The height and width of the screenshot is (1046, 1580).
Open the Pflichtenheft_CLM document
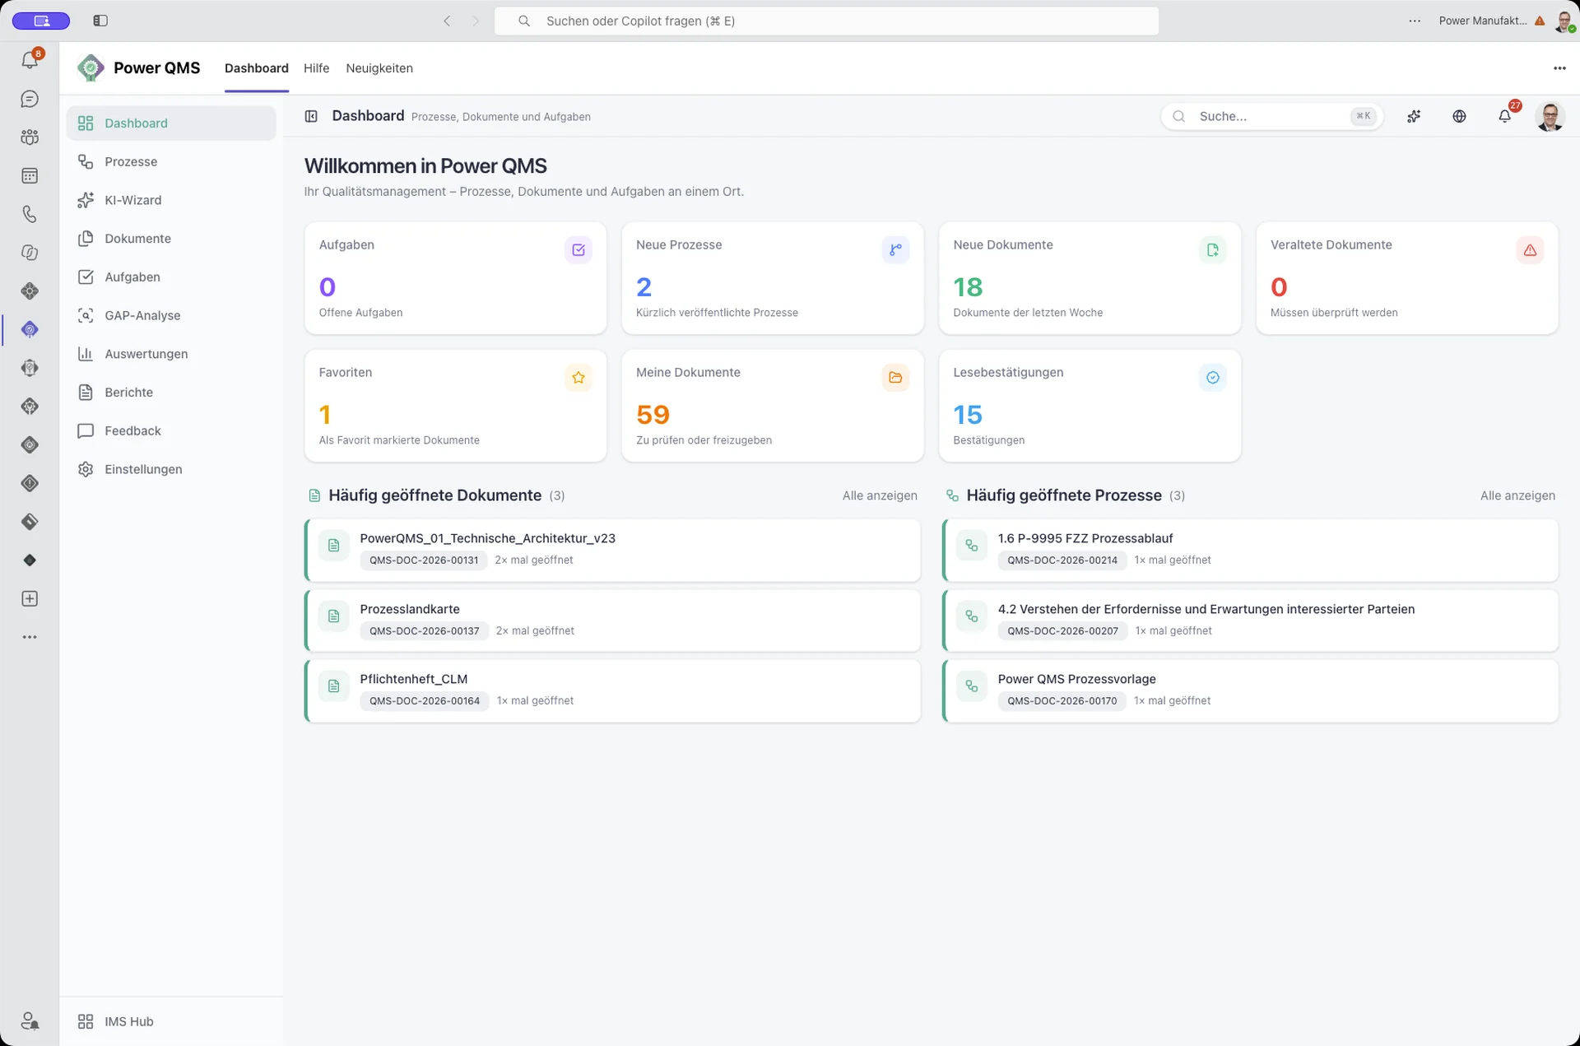pyautogui.click(x=612, y=690)
